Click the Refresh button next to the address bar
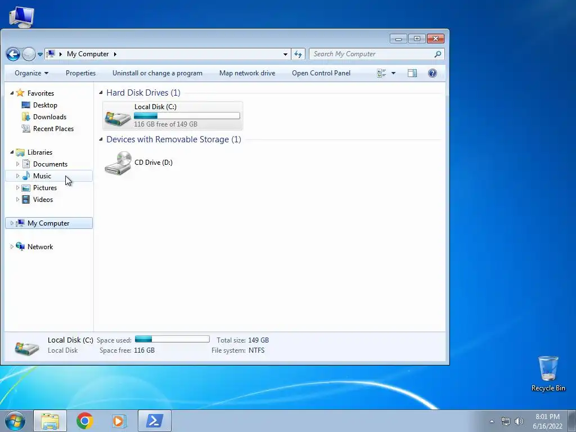 tap(298, 55)
